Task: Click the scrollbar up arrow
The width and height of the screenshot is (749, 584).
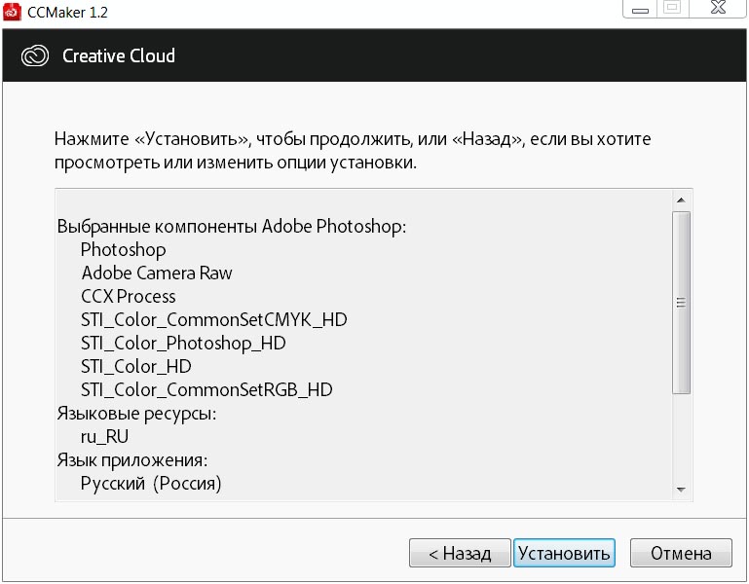Action: coord(681,201)
